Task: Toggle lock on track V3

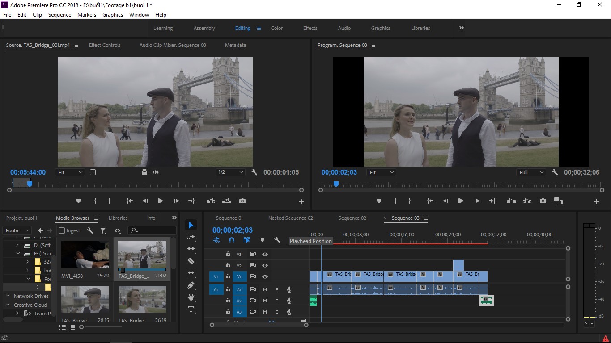Action: [x=228, y=254]
